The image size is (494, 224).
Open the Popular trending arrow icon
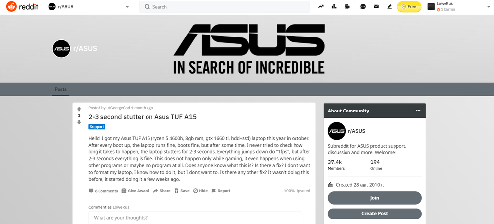pos(321,6)
